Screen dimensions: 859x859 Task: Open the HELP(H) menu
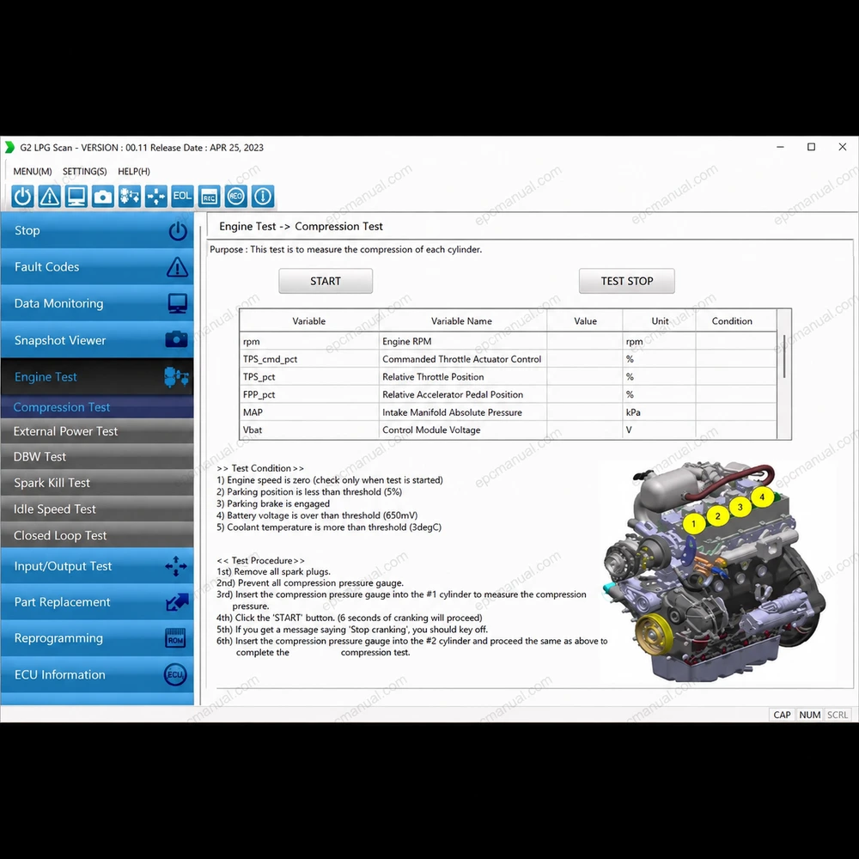pos(134,172)
